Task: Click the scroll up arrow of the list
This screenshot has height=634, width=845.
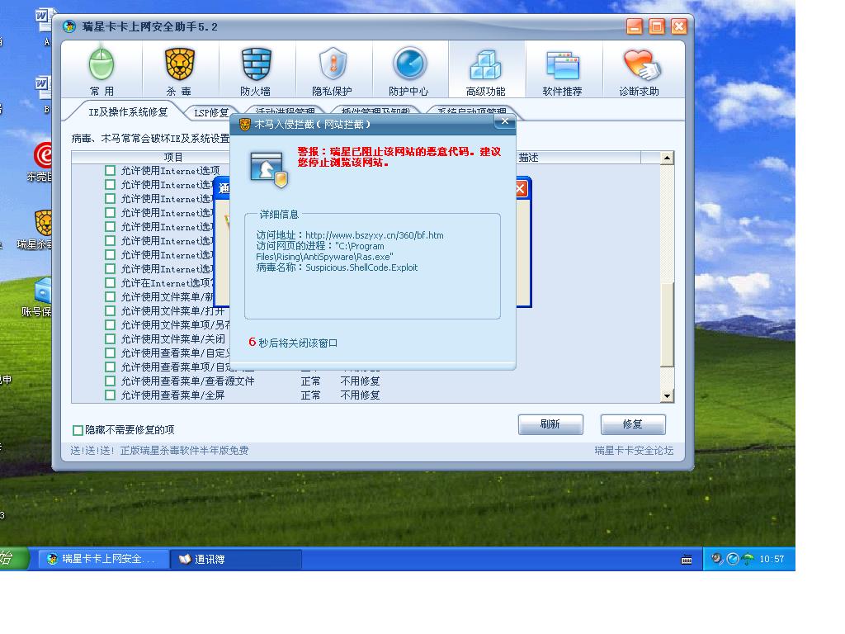Action: pos(667,158)
